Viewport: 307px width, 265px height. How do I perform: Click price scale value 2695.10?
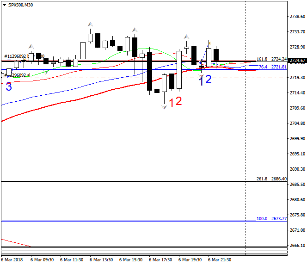tap(297, 154)
